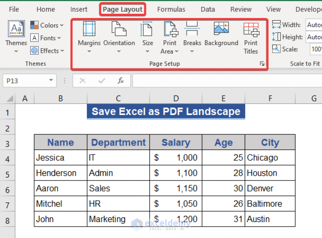Expand the Breaks dropdown arrow
Viewport: 322px width, 238px height.
[x=192, y=51]
